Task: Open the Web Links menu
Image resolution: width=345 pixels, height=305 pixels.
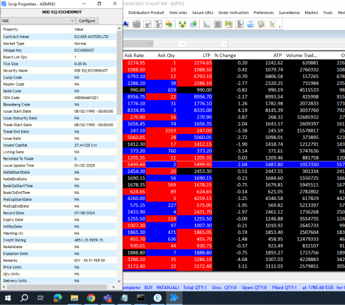Action: point(178,13)
